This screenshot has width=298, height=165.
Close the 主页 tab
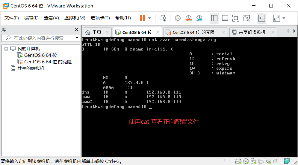(x=108, y=32)
